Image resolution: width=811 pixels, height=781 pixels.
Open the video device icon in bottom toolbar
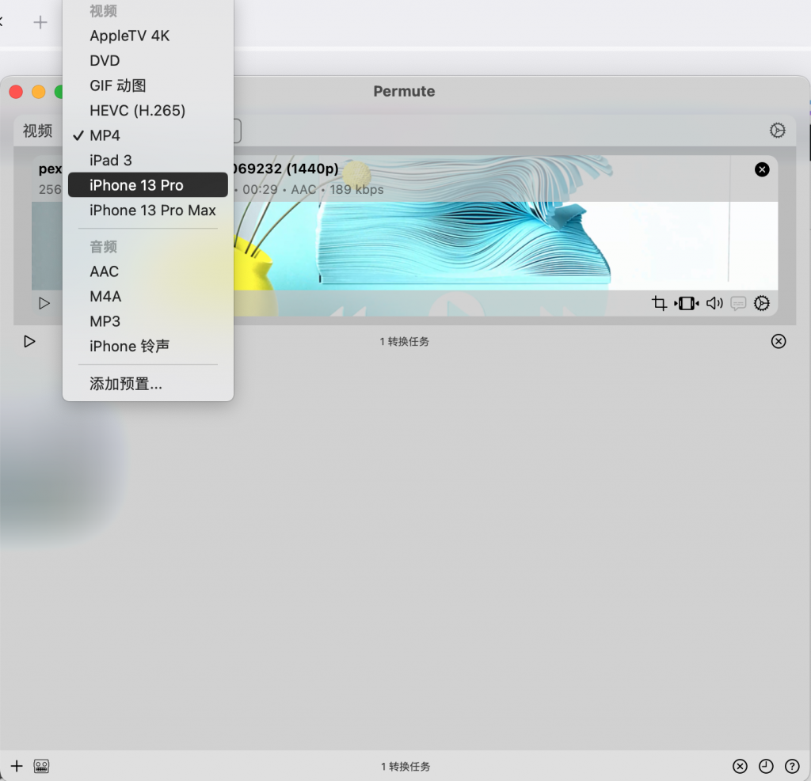41,766
